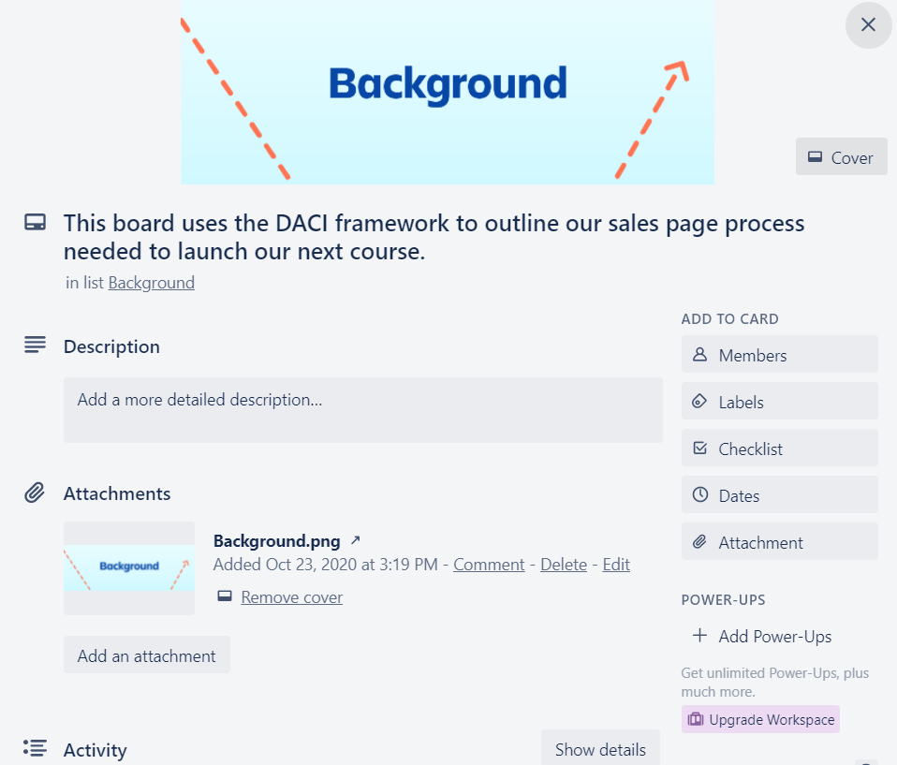Click the Attachments paperclip icon
897x765 pixels.
(35, 493)
